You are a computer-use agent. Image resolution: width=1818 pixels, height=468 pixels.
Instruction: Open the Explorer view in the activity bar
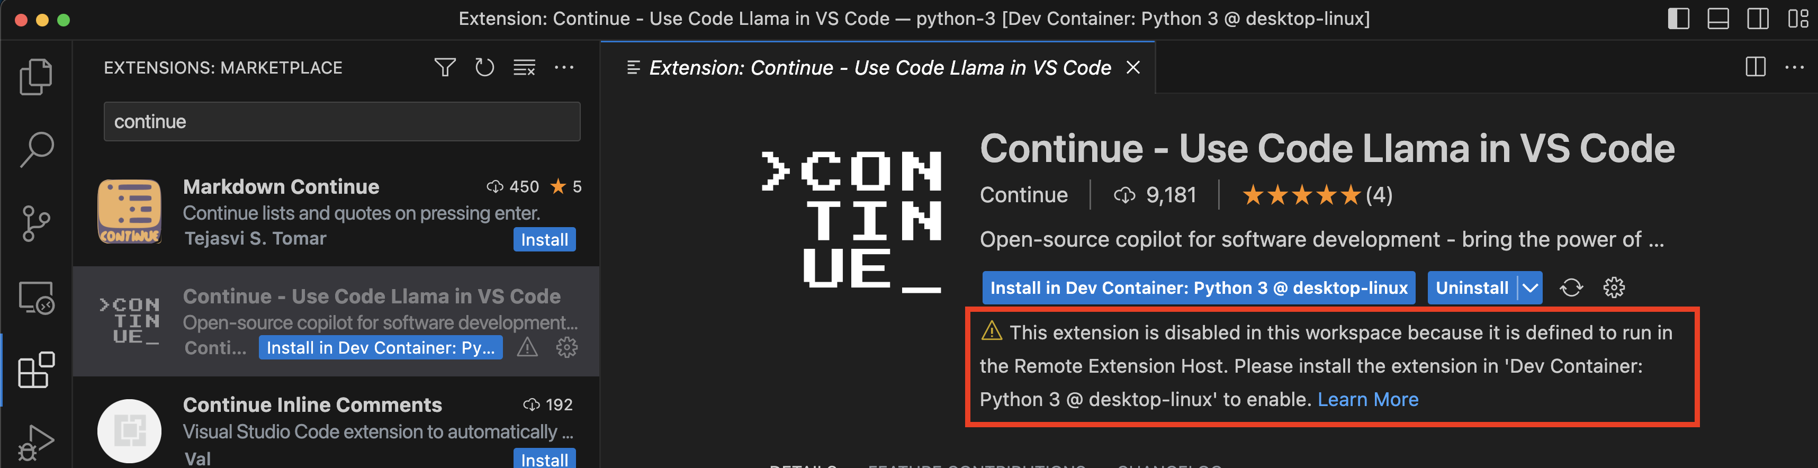click(x=37, y=76)
